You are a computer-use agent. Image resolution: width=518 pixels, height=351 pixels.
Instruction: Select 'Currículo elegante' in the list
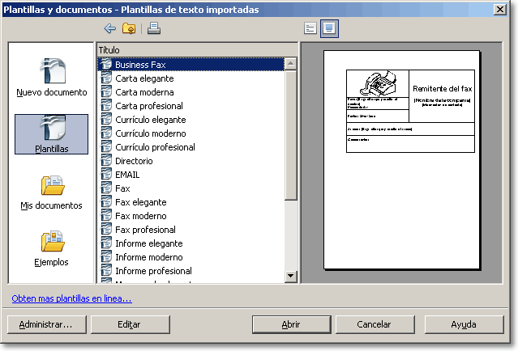click(151, 120)
